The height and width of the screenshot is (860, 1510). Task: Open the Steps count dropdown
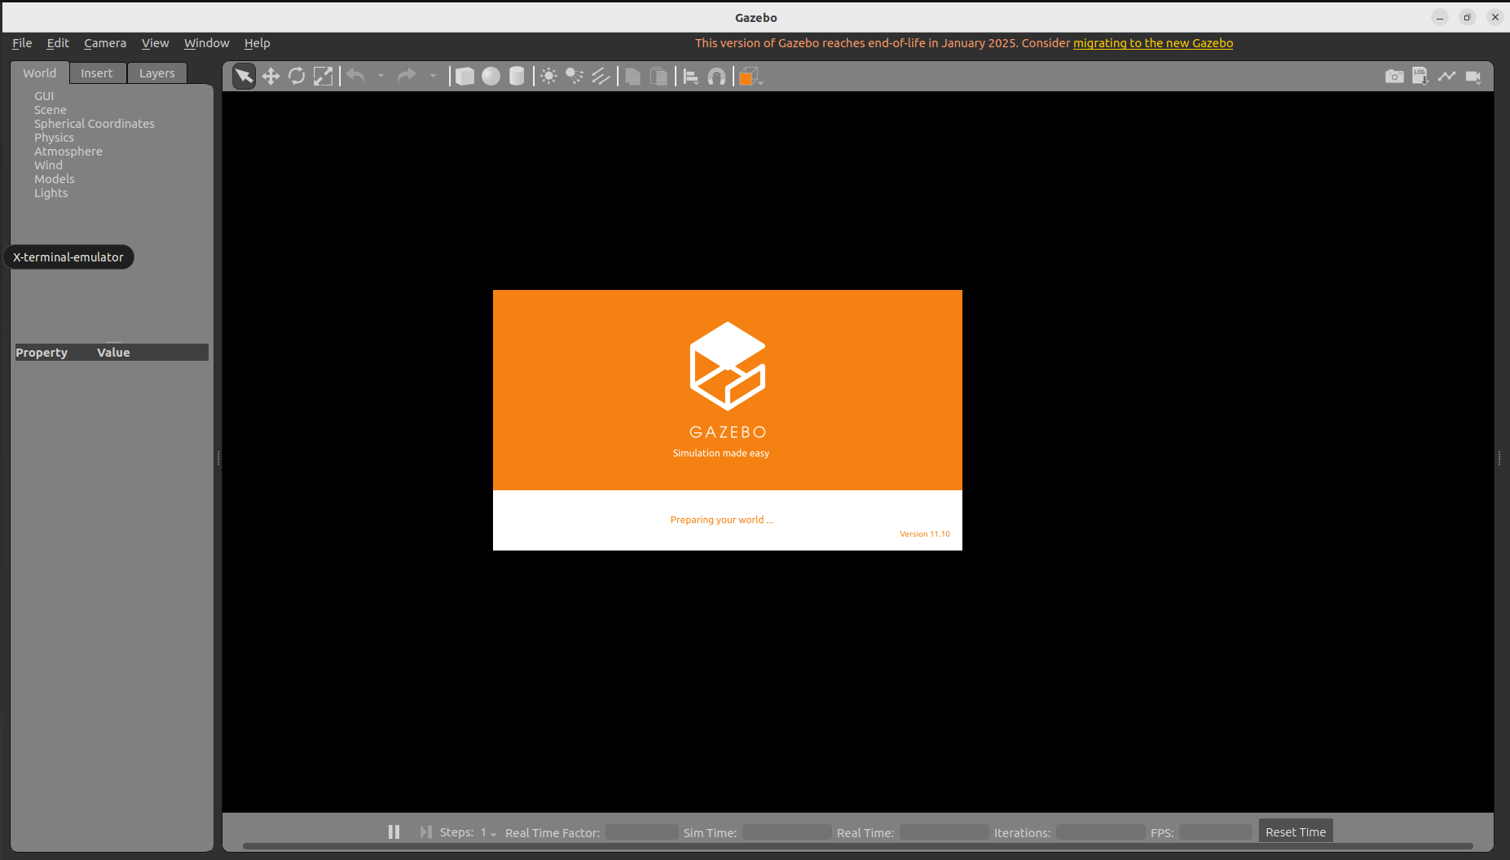tap(488, 833)
